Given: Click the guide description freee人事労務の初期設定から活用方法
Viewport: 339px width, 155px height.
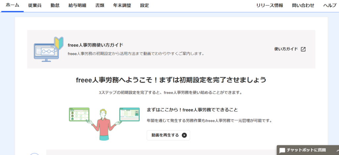Looking at the screenshot, I should 136,54.
